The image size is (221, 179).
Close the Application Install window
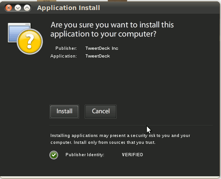[x=9, y=8]
